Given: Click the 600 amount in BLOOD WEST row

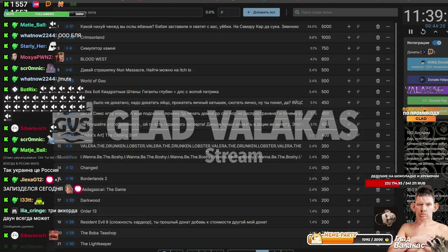Looking at the screenshot, I should (325, 59).
